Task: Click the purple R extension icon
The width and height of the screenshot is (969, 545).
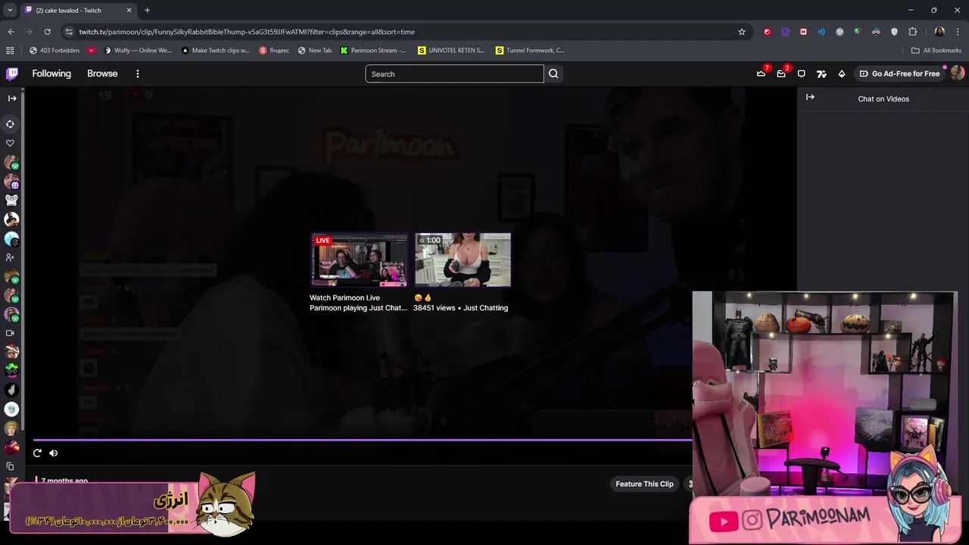Action: (x=785, y=32)
